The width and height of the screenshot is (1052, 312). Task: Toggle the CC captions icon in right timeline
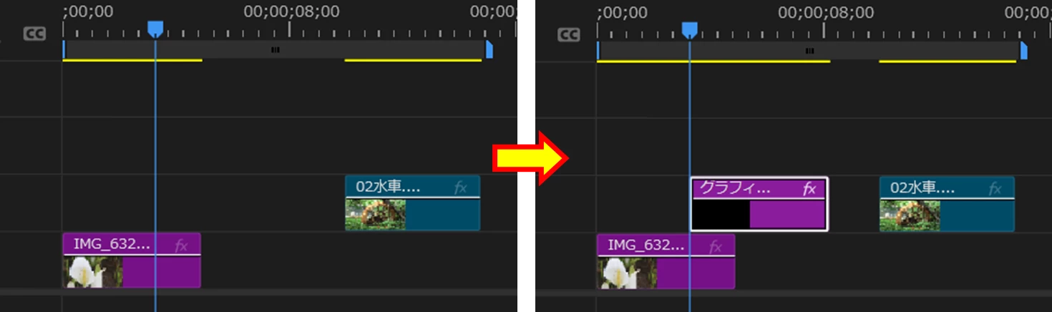tap(569, 34)
